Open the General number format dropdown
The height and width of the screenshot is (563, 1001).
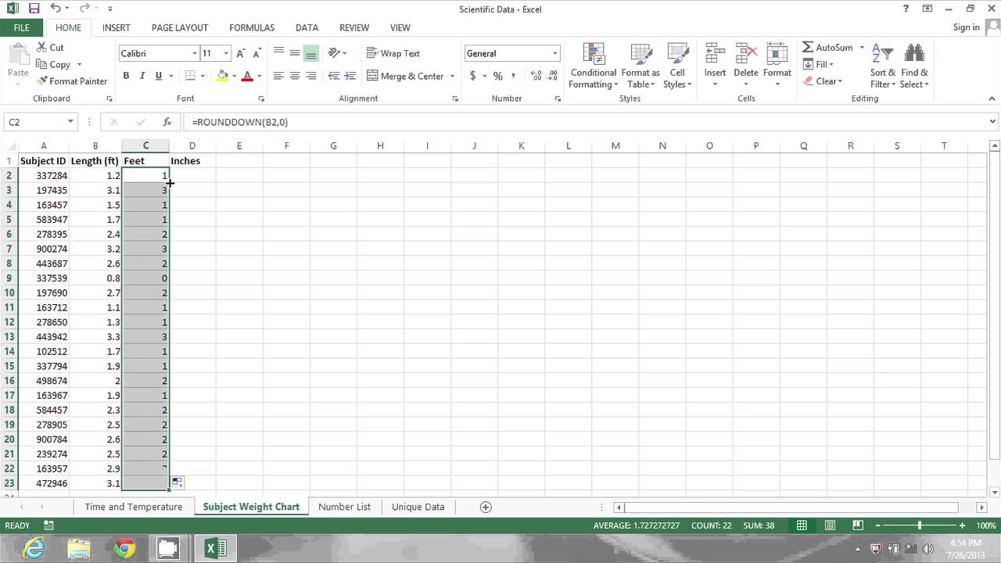click(x=555, y=53)
